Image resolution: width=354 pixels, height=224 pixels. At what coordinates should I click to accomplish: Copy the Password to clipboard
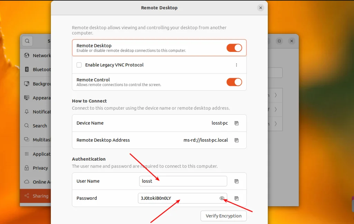pyautogui.click(x=236, y=198)
